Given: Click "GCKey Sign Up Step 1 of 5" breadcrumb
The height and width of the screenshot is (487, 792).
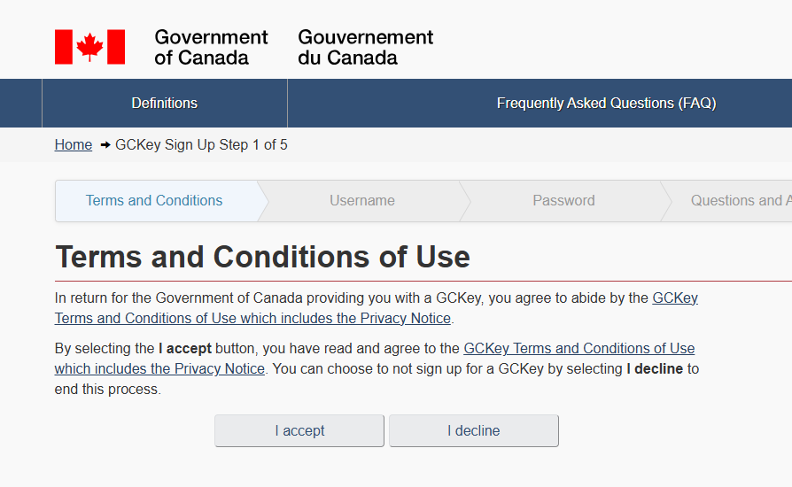Looking at the screenshot, I should tap(201, 145).
